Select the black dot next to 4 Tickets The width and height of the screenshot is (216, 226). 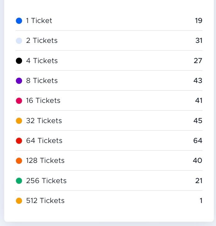(19, 61)
